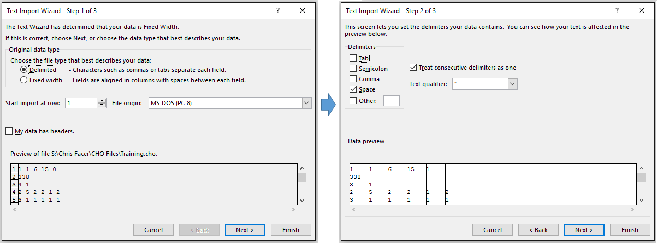The image size is (657, 243).
Task: Increase the Start import at row spinner
Action: pos(102,101)
